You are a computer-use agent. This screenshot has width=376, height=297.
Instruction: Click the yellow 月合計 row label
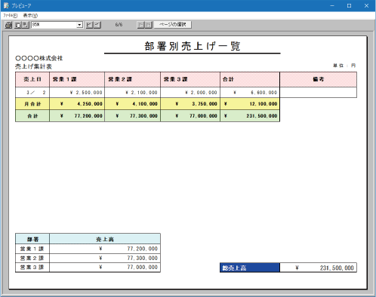32,104
